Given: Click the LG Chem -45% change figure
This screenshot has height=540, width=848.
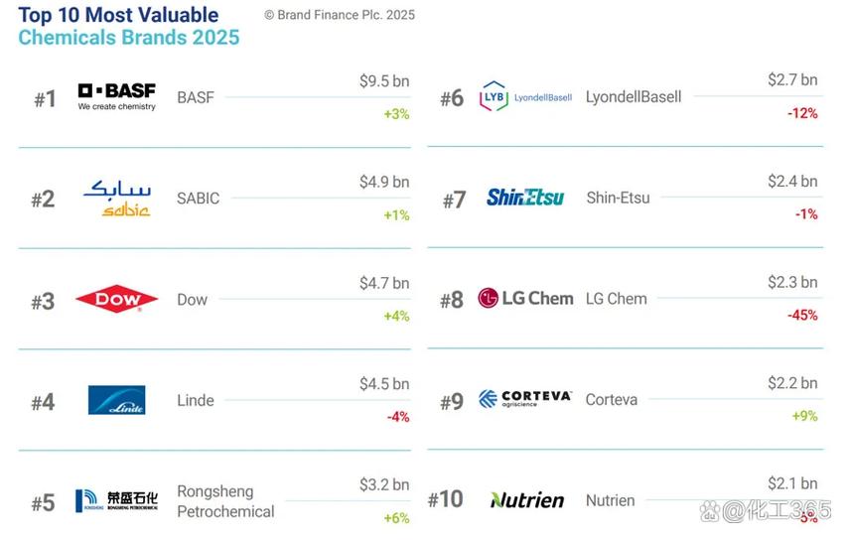Looking at the screenshot, I should click(802, 315).
